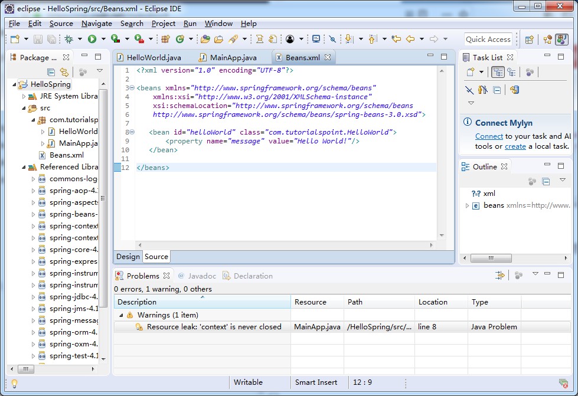Screen dimensions: 578x396
Task: Open the New wizard dropdown arrow
Action: 26,39
